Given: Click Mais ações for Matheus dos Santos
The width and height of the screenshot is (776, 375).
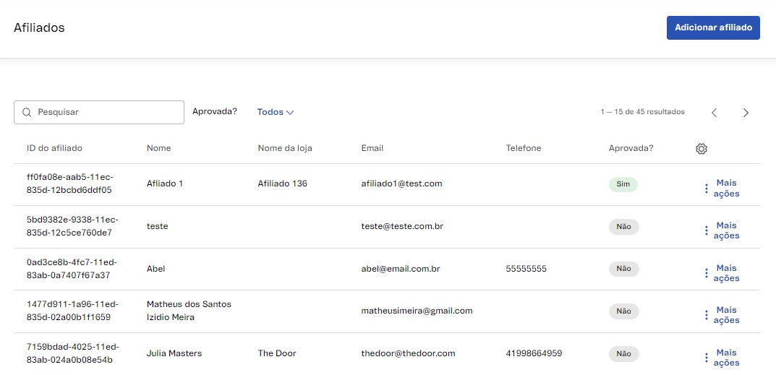Looking at the screenshot, I should (726, 315).
